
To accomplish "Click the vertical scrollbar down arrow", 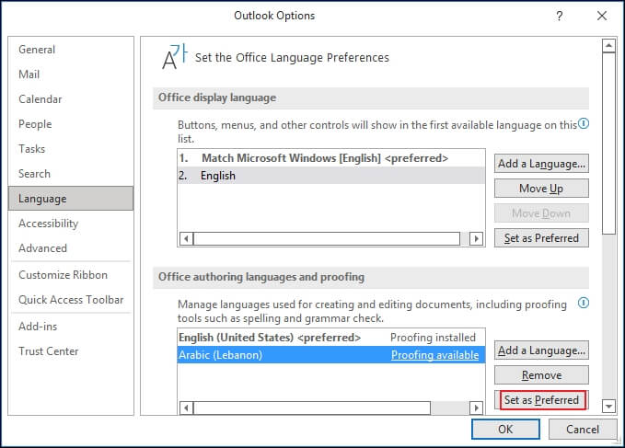I will pos(608,407).
